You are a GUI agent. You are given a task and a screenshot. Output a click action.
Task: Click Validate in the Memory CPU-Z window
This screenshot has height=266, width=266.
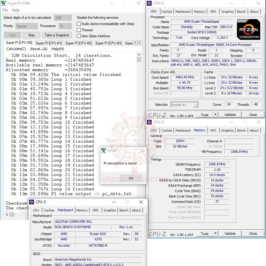[230, 234]
